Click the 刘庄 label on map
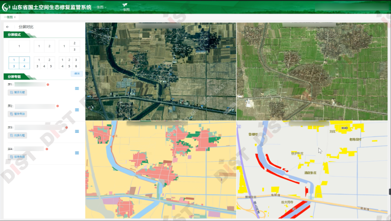The height and width of the screenshot is (221, 391). [x=332, y=132]
